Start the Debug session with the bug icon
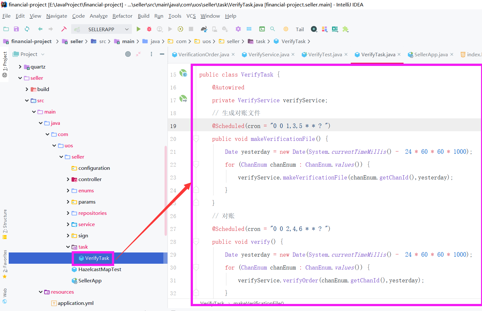This screenshot has width=482, height=311. (149, 29)
